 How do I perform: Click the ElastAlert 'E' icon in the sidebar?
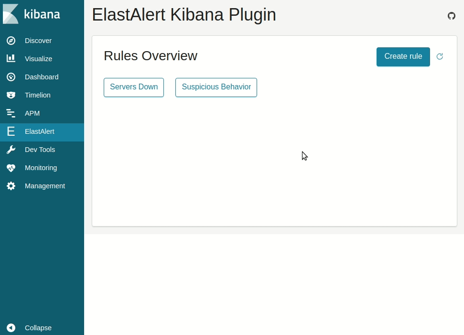11,131
